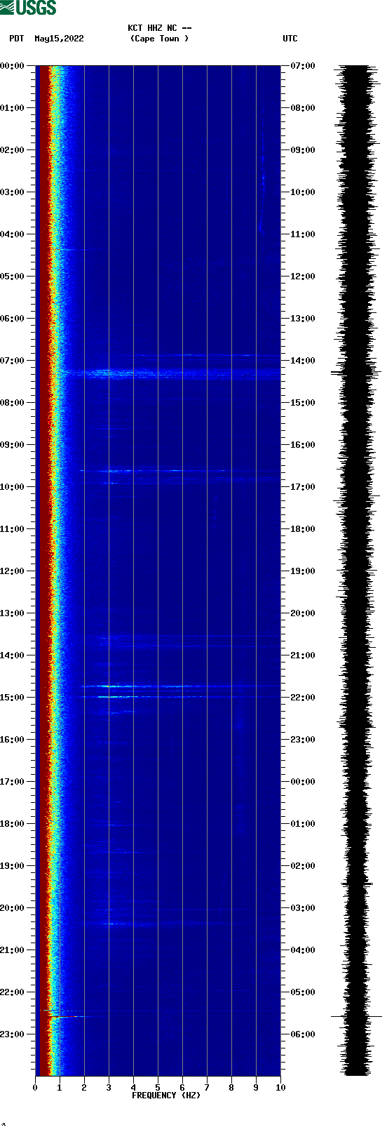
Task: Click the FREQUENCY (HZ) axis label
Action: 166,1096
